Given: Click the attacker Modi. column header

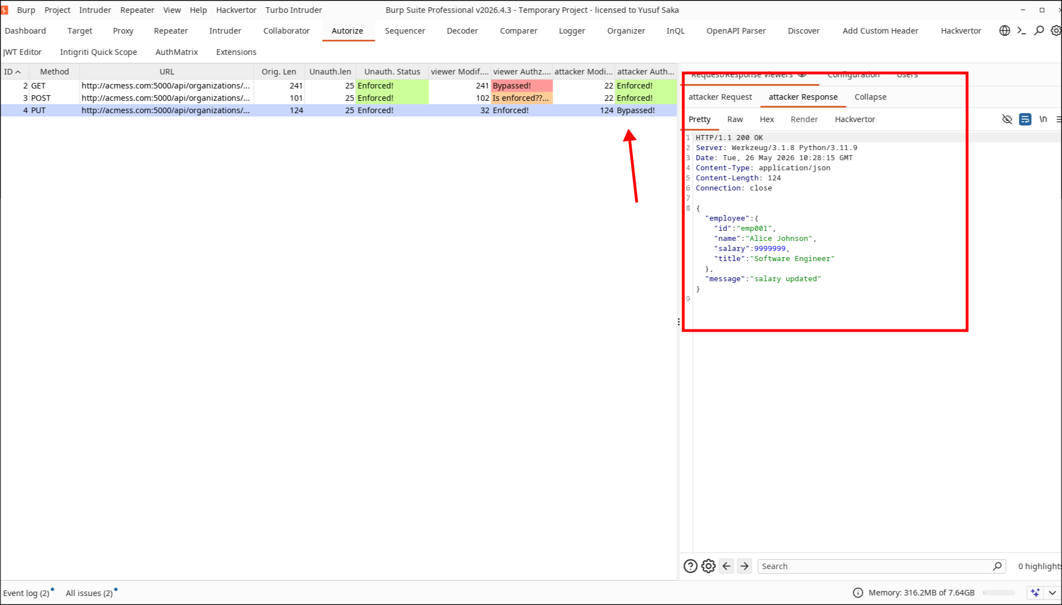Looking at the screenshot, I should [x=583, y=72].
